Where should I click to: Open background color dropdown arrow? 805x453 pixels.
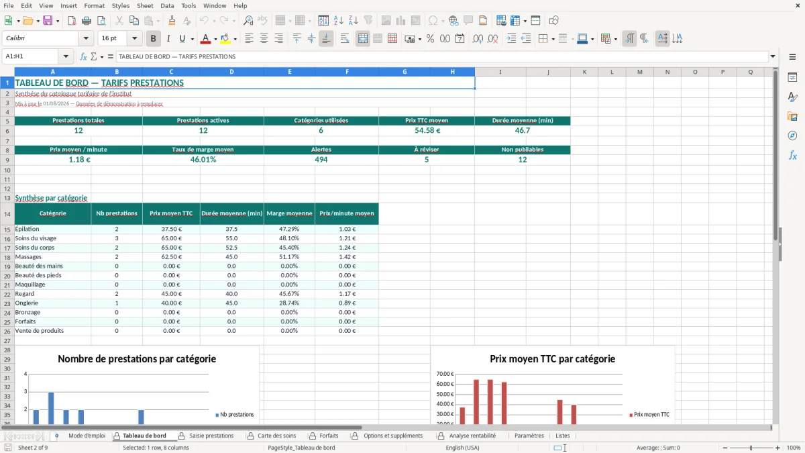[x=235, y=39]
